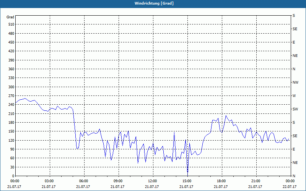The height and width of the screenshot is (191, 306).
Task: Select the 12:00 time label on x-axis
Action: pos(153,181)
